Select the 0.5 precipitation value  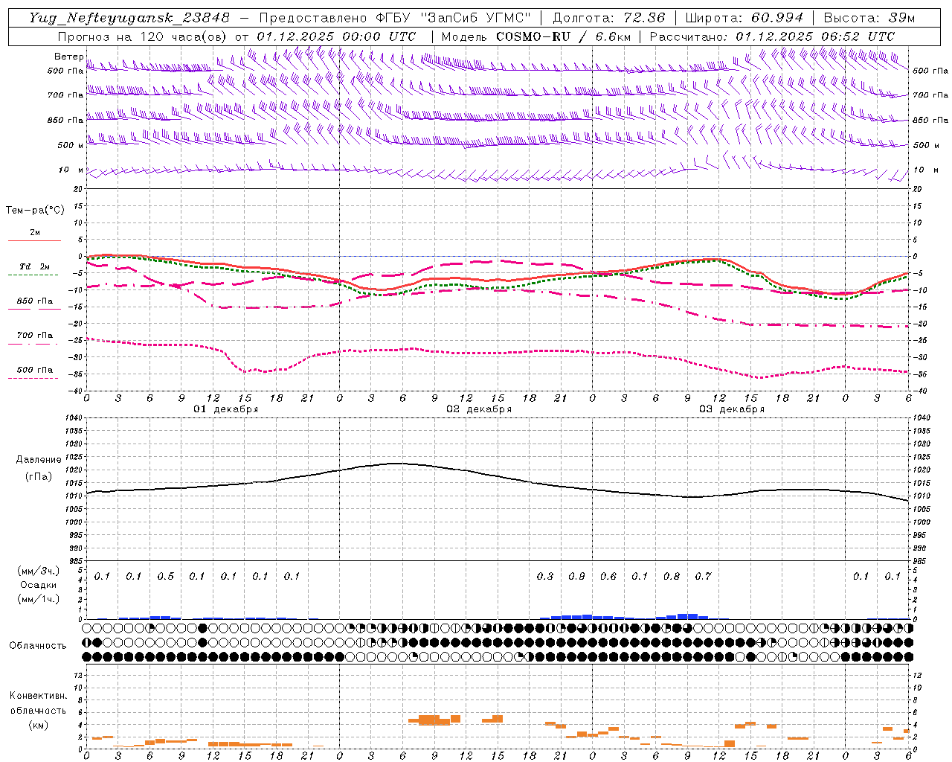(x=165, y=576)
